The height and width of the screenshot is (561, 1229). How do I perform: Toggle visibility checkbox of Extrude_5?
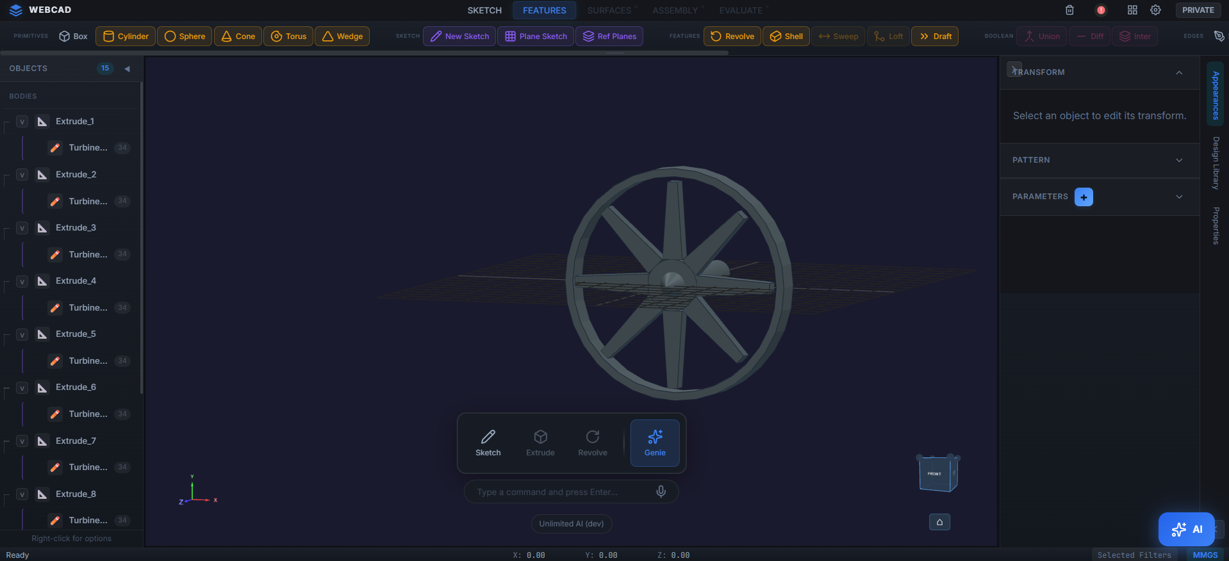coord(22,334)
